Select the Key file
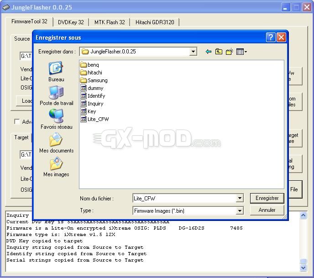This screenshot has width=314, height=278. (x=89, y=111)
